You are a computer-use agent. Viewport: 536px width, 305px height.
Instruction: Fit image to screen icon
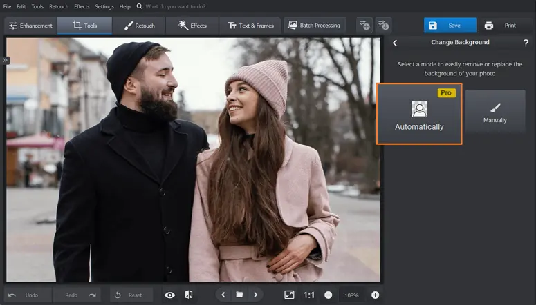pyautogui.click(x=289, y=295)
